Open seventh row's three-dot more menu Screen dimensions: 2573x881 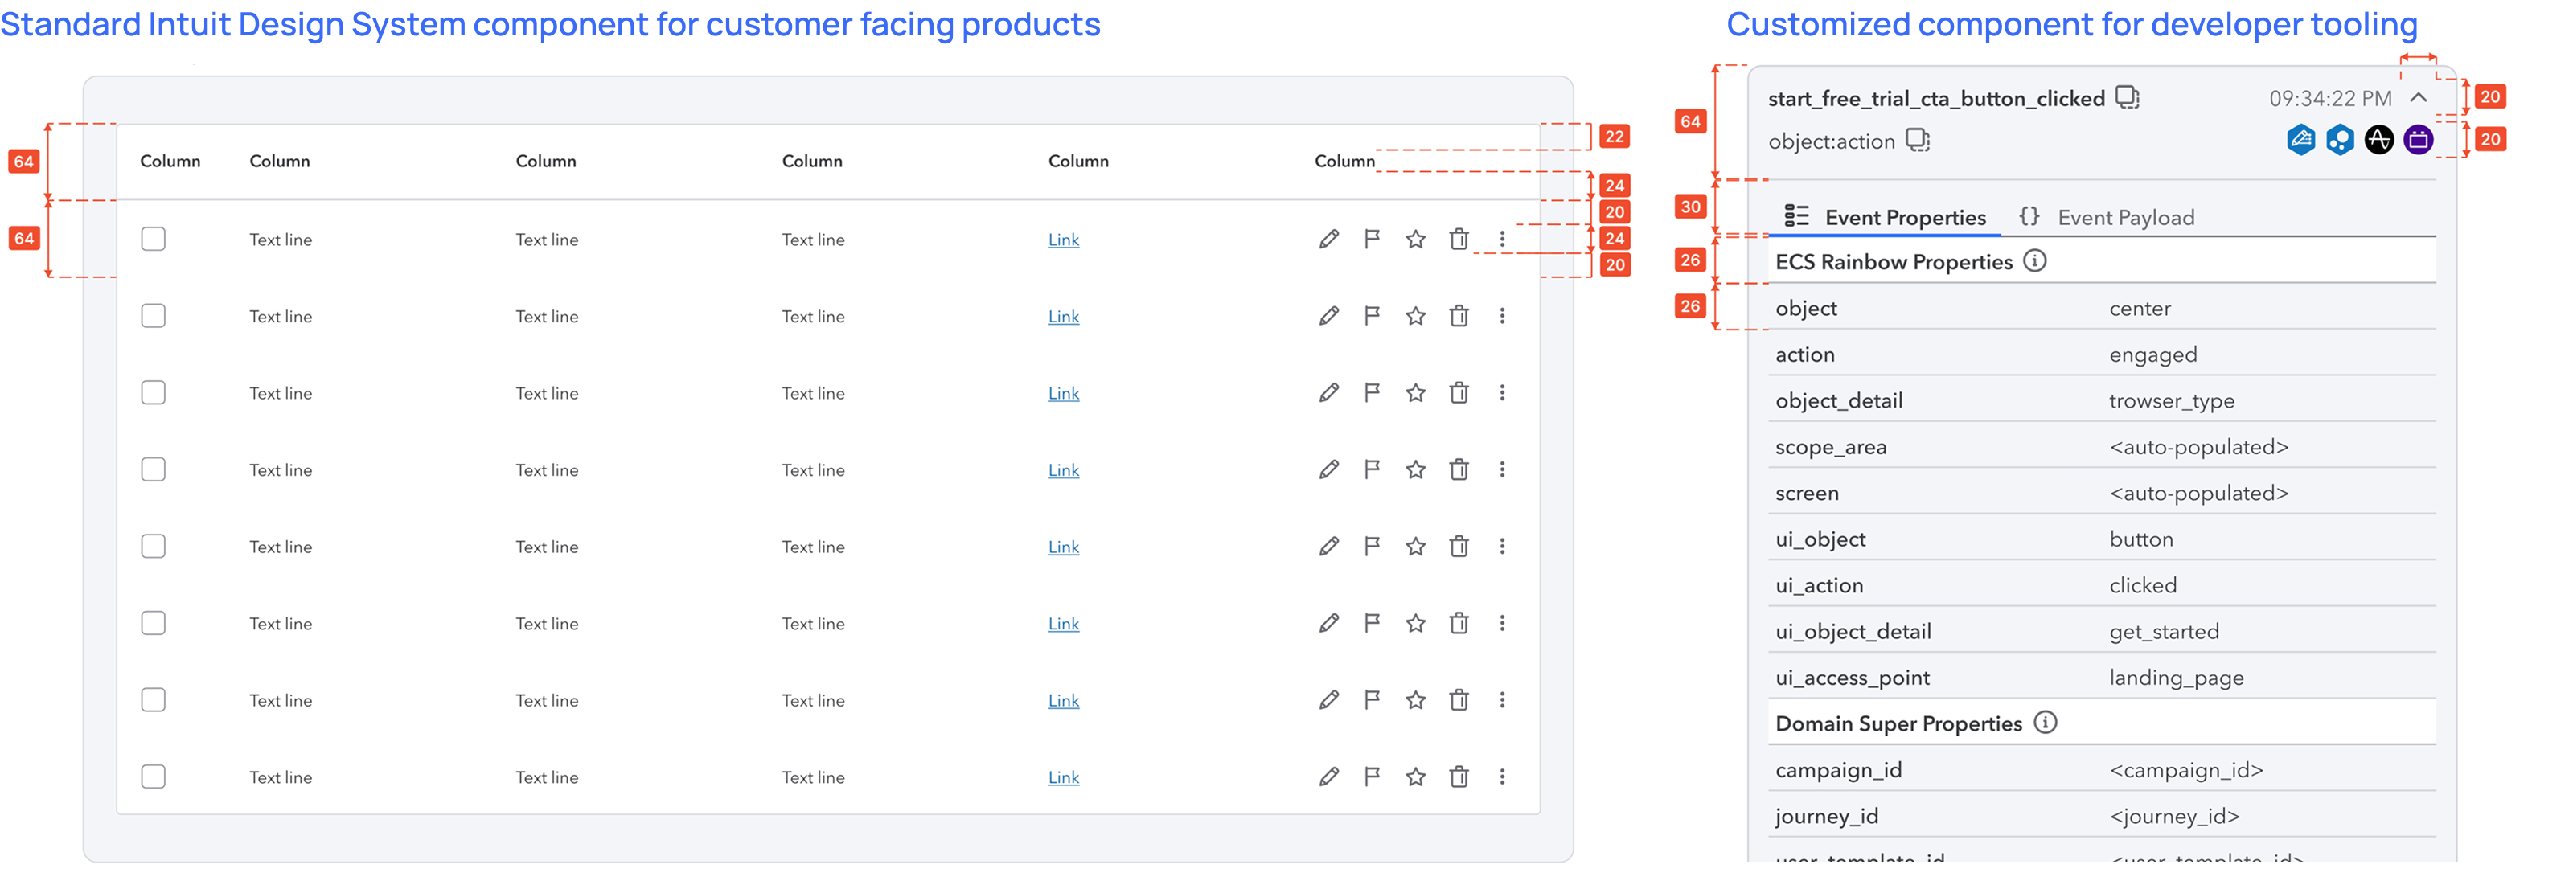[x=1501, y=700]
